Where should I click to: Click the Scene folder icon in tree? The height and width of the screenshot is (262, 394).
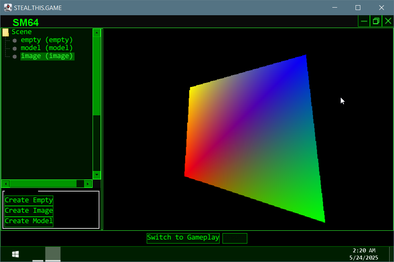point(5,32)
